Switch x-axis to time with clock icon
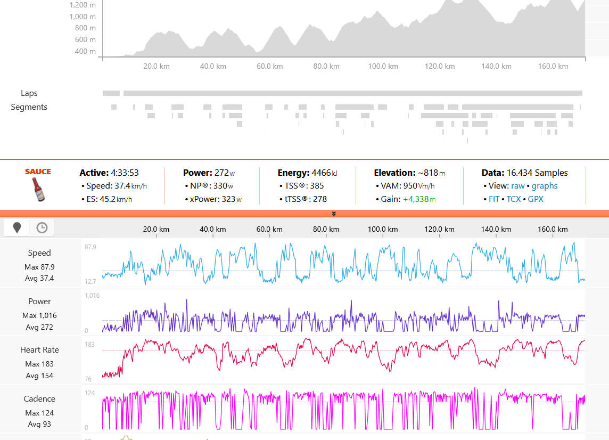 (x=42, y=228)
